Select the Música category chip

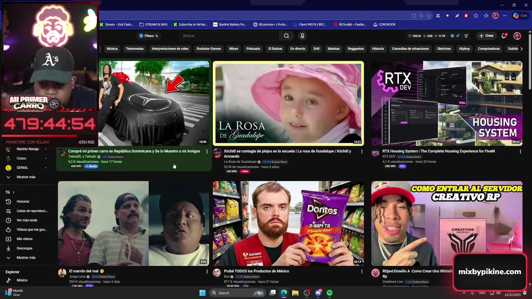click(x=112, y=49)
